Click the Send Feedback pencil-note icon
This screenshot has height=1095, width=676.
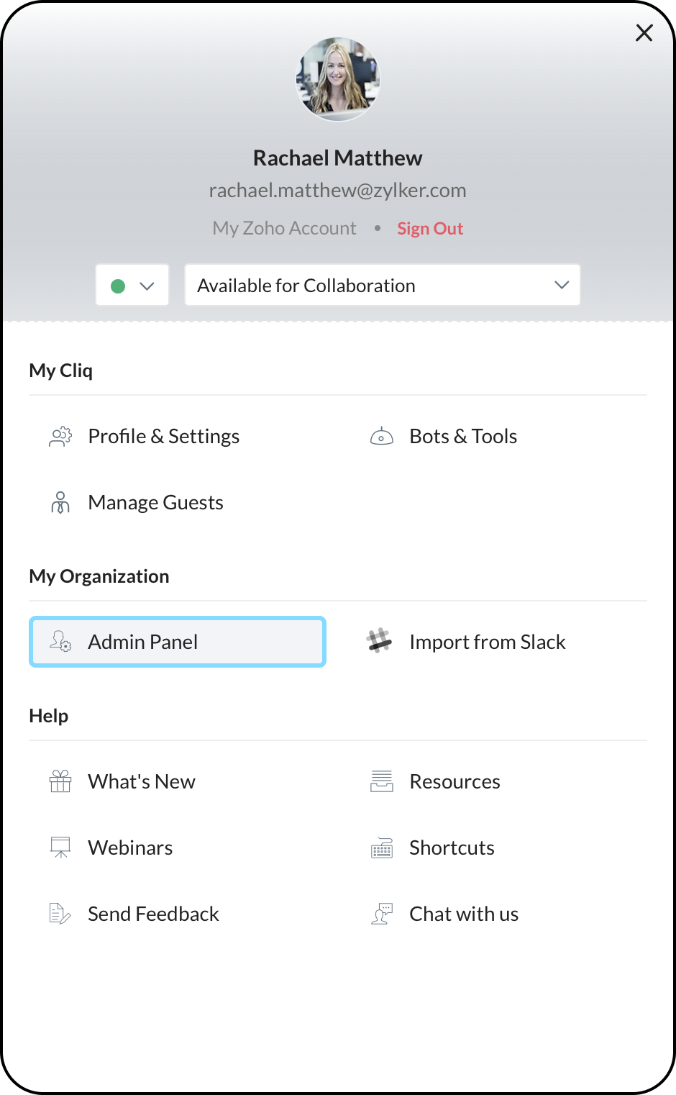[60, 914]
